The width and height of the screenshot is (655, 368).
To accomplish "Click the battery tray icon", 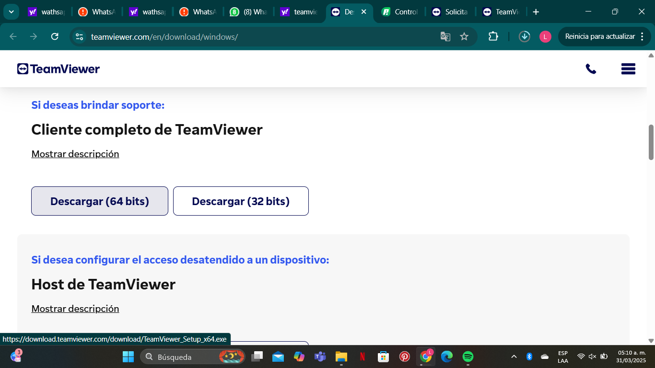I will (x=604, y=356).
